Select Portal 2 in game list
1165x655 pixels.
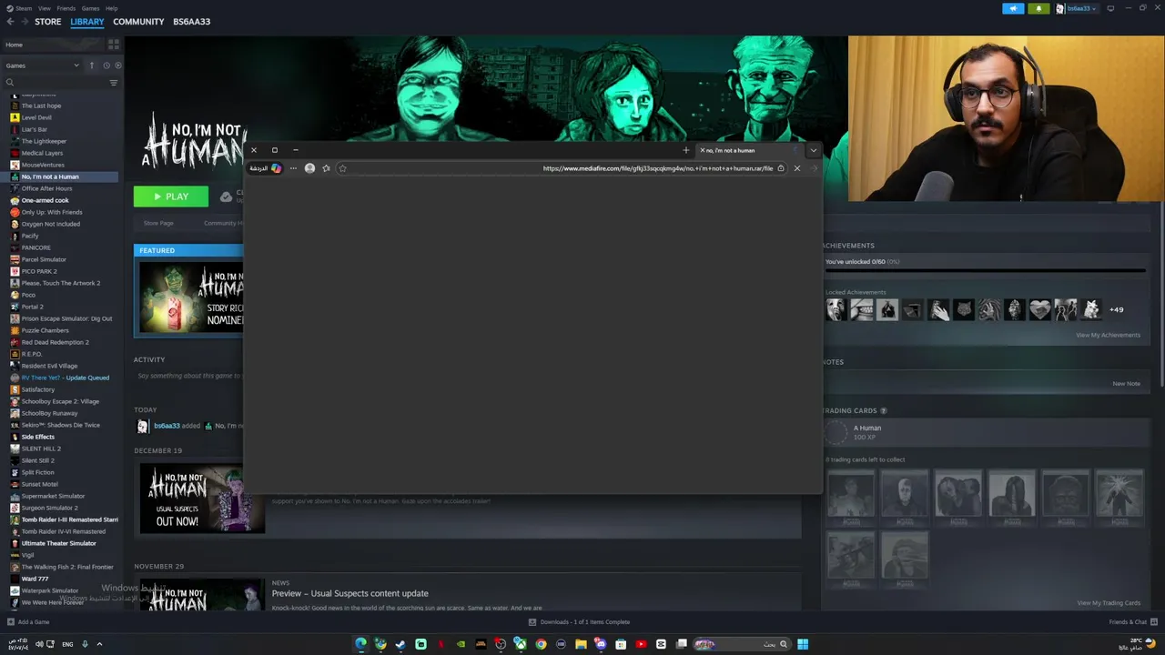point(32,307)
